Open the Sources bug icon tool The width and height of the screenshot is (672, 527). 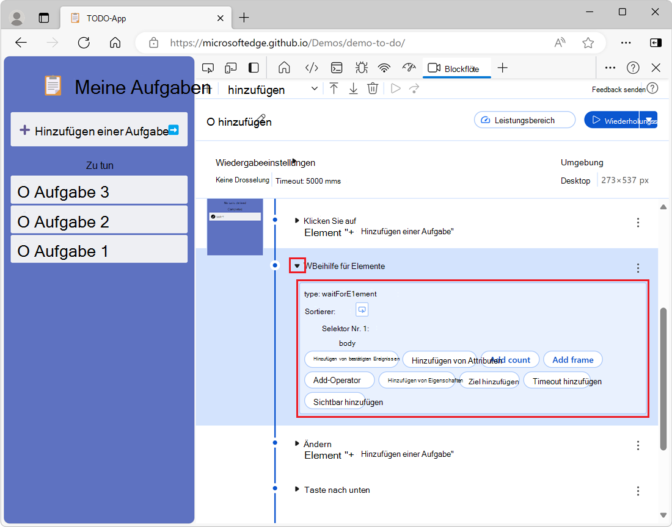click(360, 68)
